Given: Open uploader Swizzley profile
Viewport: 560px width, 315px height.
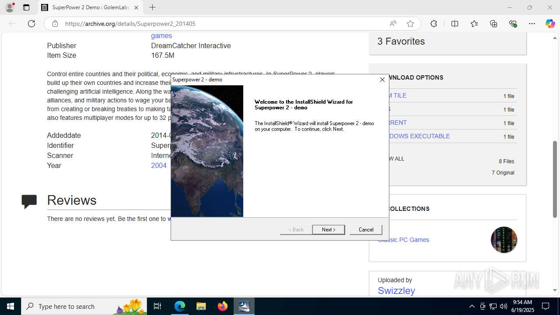Looking at the screenshot, I should coord(396,290).
